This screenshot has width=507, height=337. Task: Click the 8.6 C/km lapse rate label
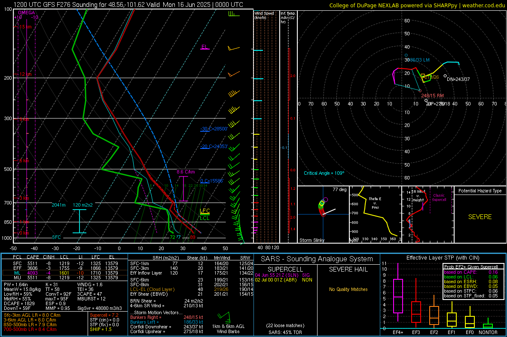(x=186, y=172)
